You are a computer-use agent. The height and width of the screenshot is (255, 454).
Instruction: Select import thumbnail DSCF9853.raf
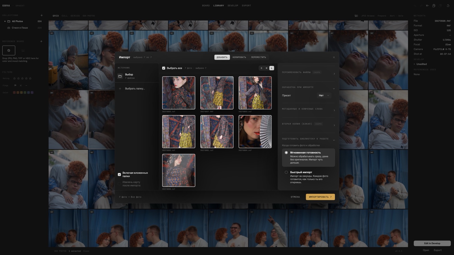pyautogui.click(x=255, y=93)
